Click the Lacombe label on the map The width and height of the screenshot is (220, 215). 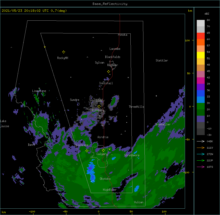[115, 49]
